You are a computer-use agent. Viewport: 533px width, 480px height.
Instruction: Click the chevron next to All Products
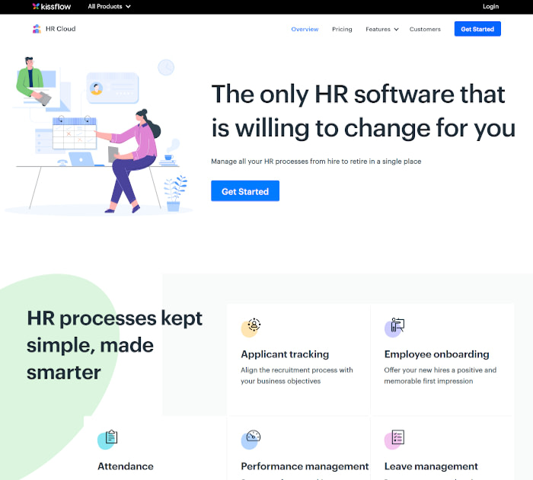tap(128, 6)
